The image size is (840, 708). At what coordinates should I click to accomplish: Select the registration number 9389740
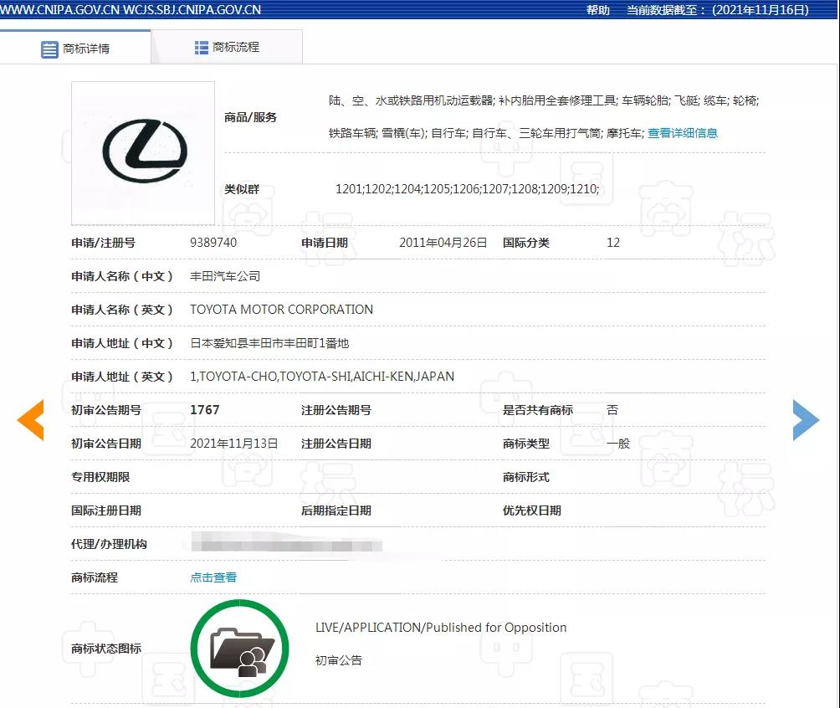(213, 243)
